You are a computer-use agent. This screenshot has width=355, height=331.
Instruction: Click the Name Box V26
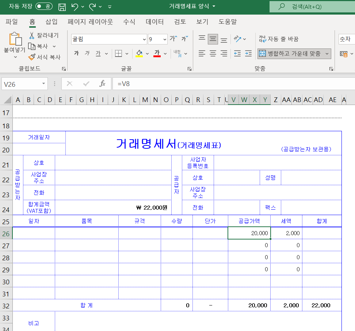tap(21, 84)
